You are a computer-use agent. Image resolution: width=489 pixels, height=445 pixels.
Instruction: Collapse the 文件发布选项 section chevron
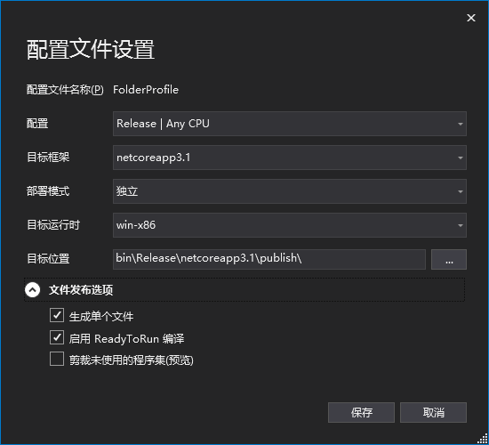(32, 290)
